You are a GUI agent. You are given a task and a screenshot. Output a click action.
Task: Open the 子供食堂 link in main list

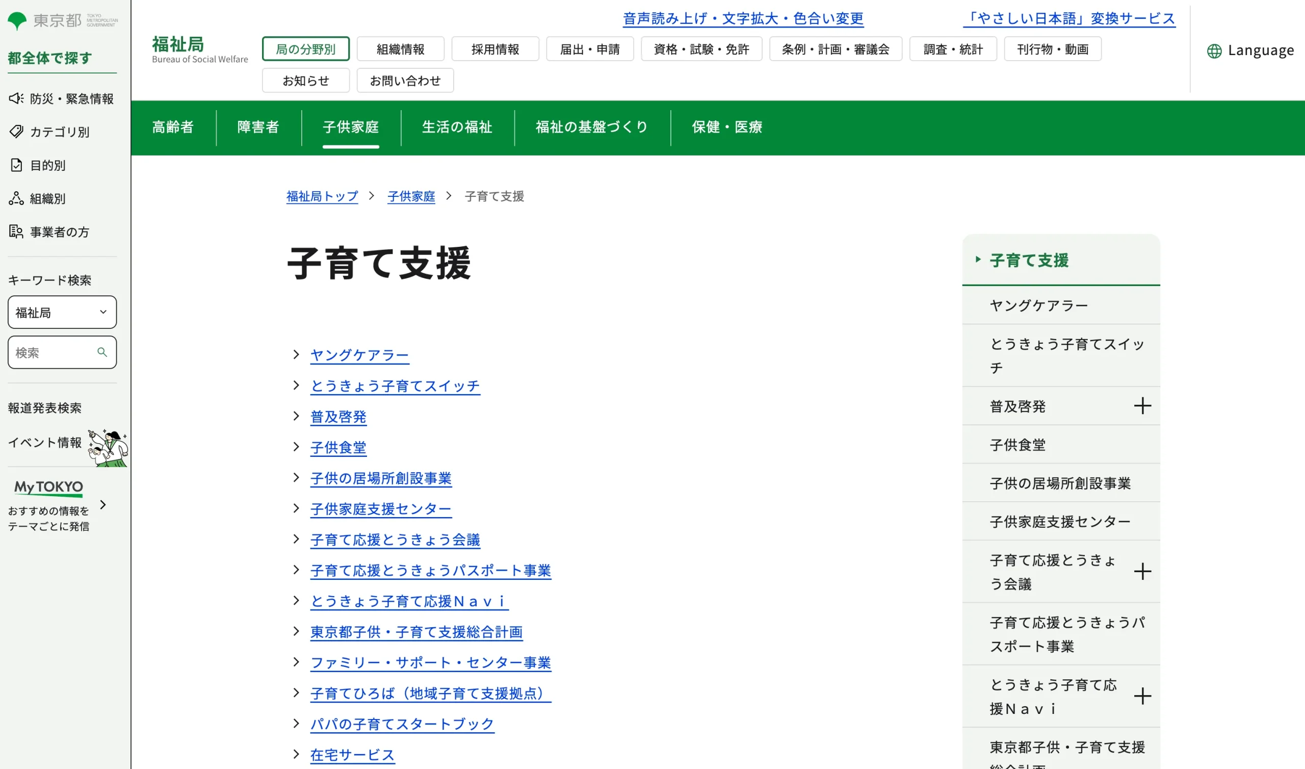pos(338,447)
